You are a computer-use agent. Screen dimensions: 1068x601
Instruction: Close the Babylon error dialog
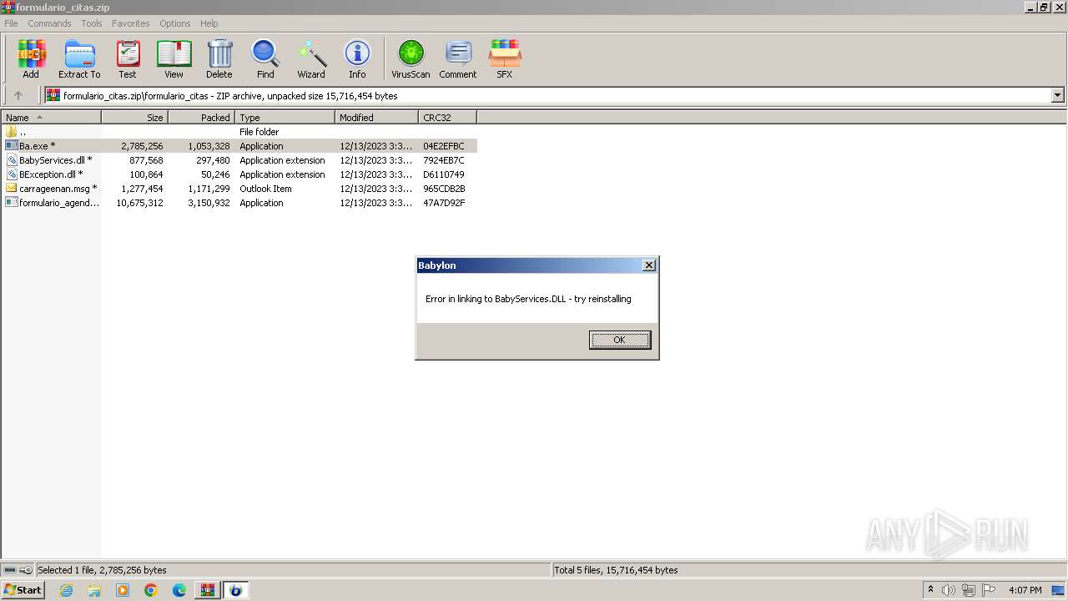point(649,265)
